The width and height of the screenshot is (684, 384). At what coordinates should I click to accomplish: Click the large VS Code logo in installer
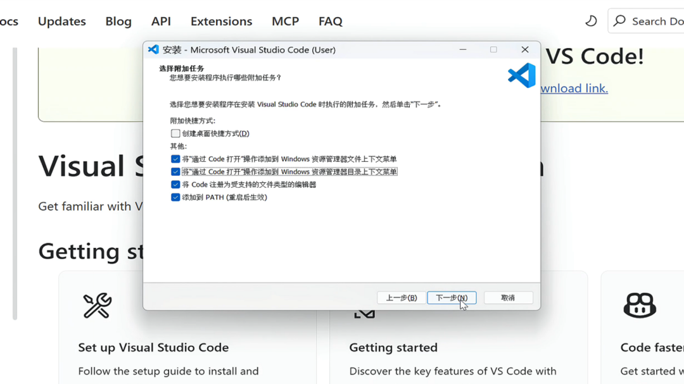[x=522, y=75]
